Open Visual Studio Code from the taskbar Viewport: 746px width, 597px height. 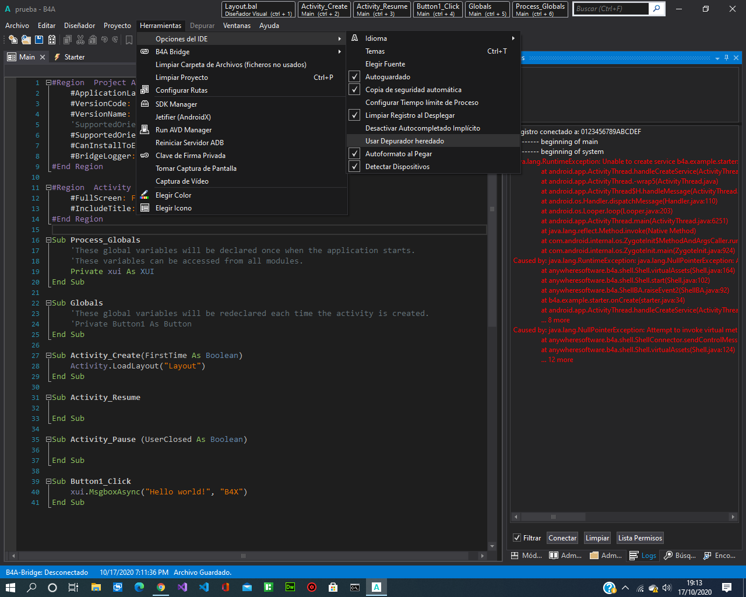pyautogui.click(x=203, y=587)
